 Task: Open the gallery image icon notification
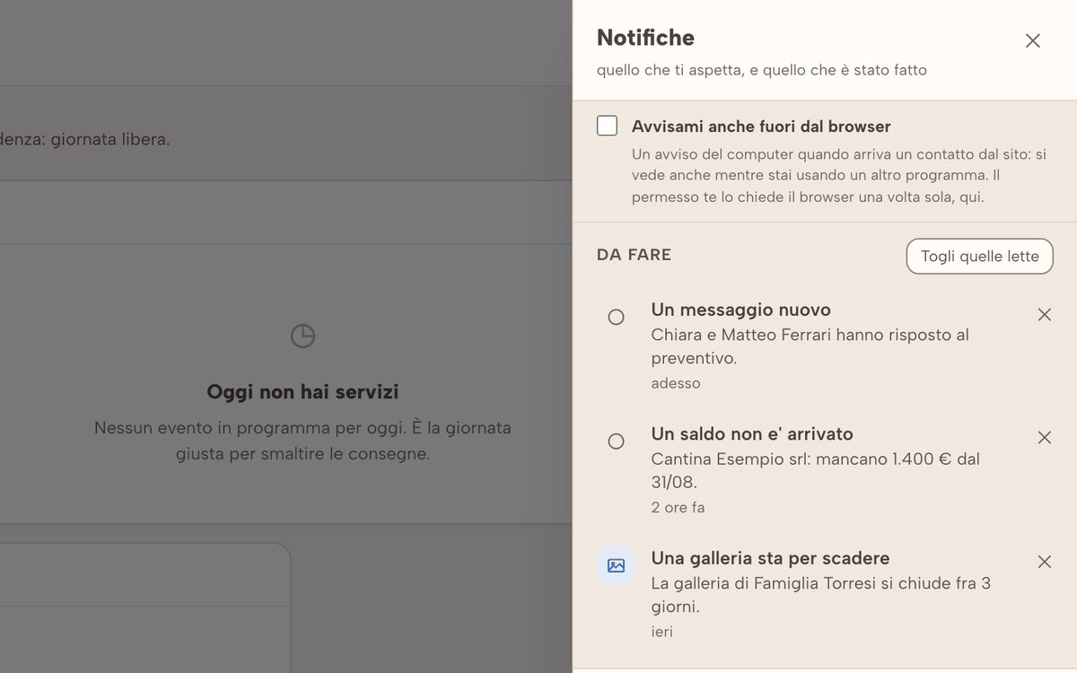pos(616,565)
